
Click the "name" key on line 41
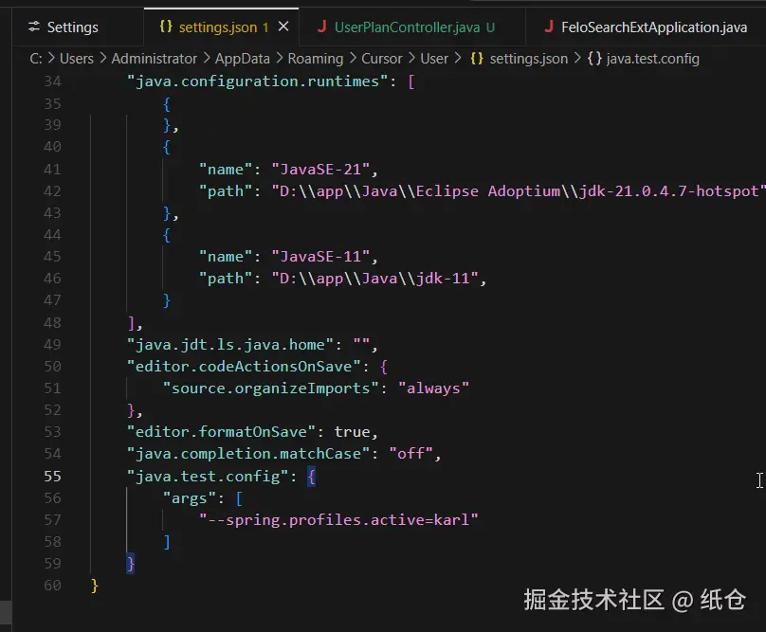(x=226, y=170)
